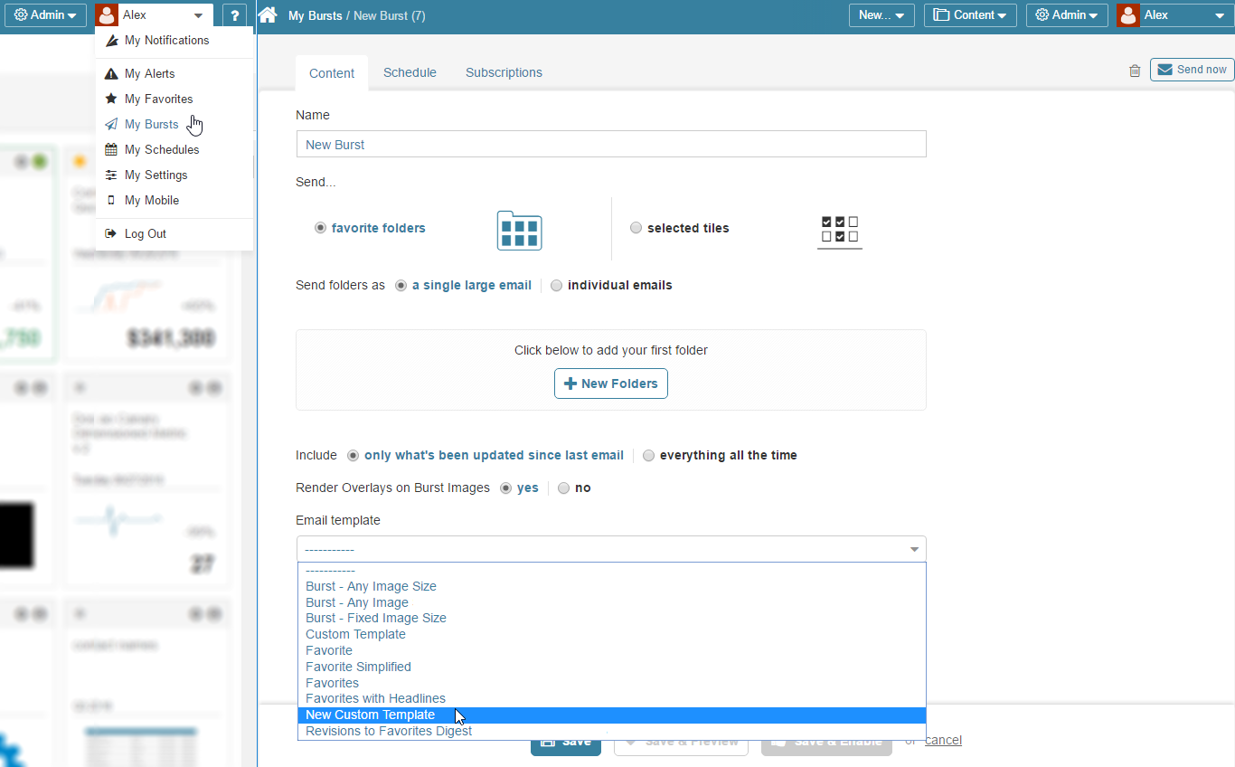The width and height of the screenshot is (1235, 767).
Task: Pick the blank dashes option in the template list
Action: [611, 571]
